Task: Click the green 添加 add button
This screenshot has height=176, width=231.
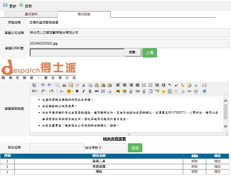Action: tap(135, 148)
